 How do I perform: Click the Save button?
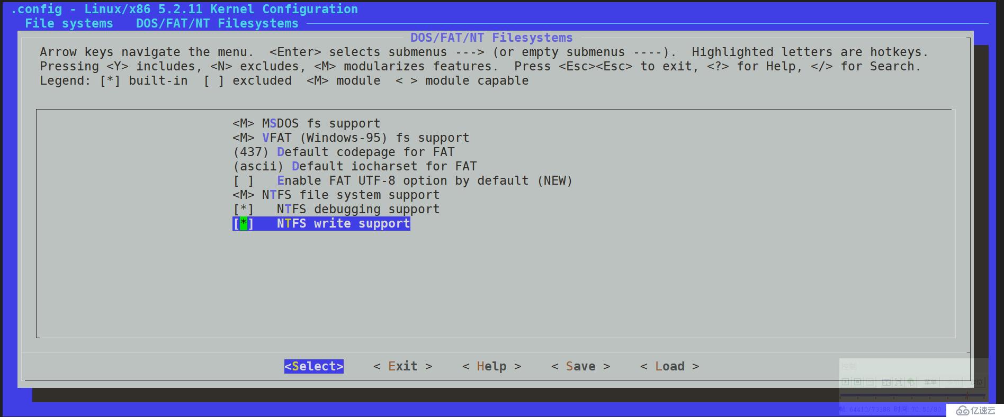[581, 366]
